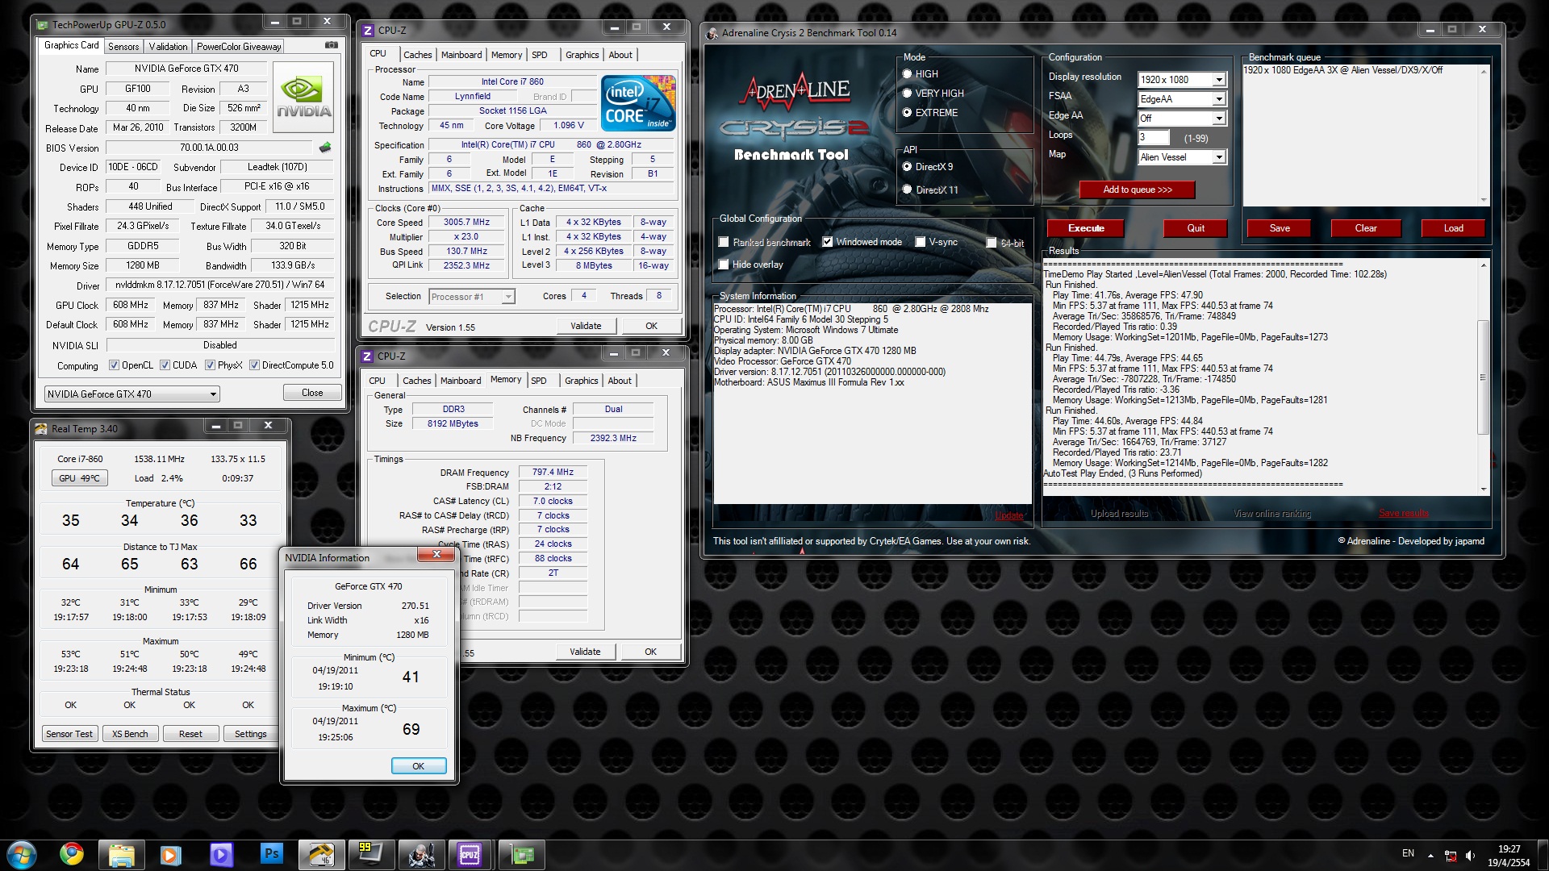Select the VERY HIGH mode radio button

[x=907, y=94]
